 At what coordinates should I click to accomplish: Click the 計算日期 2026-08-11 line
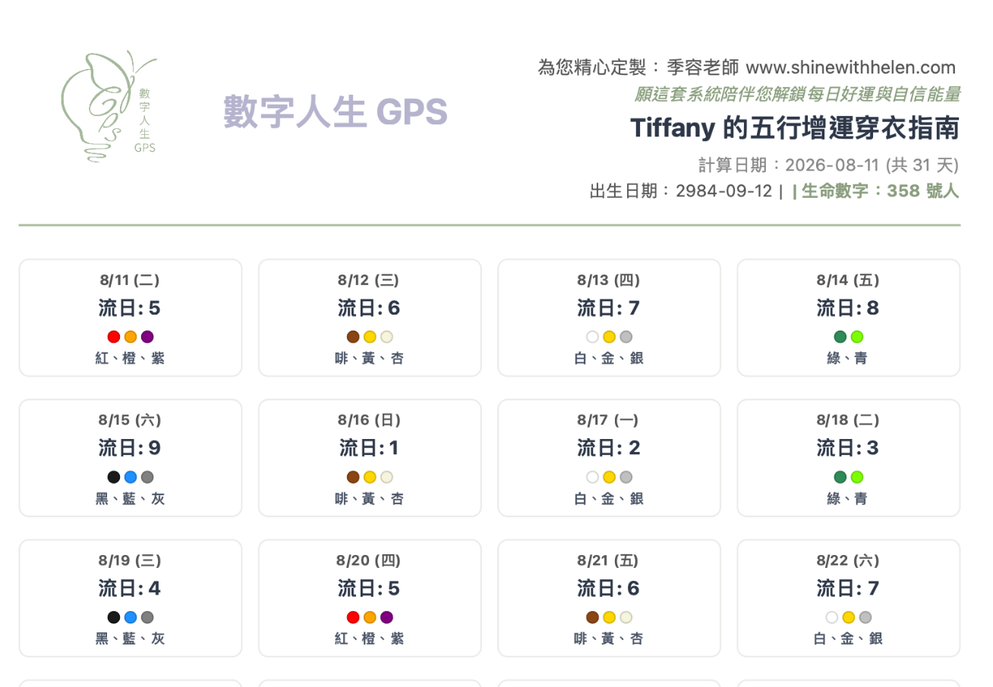(829, 165)
